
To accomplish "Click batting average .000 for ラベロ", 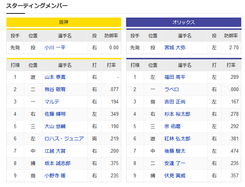I will tap(234, 90).
